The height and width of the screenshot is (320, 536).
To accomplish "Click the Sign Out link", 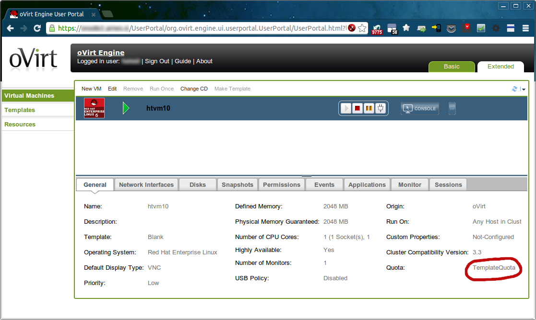I will point(157,61).
